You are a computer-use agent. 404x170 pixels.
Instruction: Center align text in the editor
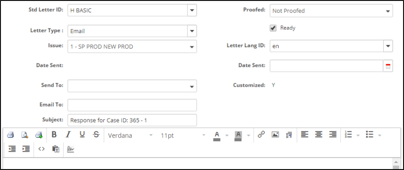319,135
